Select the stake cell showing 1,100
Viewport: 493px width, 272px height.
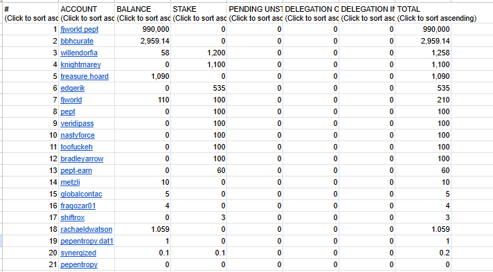pyautogui.click(x=199, y=64)
